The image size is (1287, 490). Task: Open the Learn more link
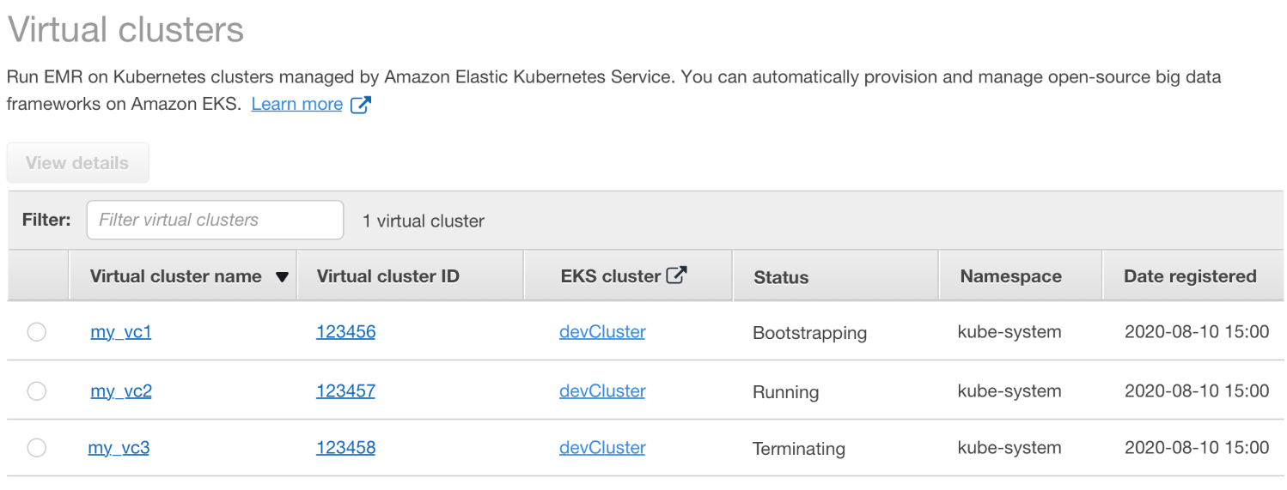pyautogui.click(x=297, y=105)
